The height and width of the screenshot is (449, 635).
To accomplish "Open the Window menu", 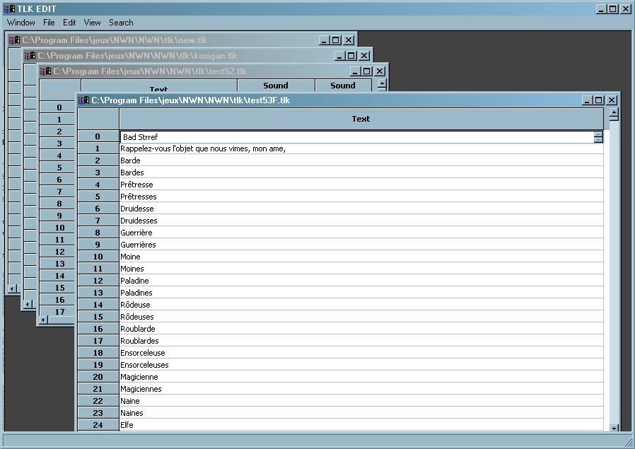I will pyautogui.click(x=21, y=23).
